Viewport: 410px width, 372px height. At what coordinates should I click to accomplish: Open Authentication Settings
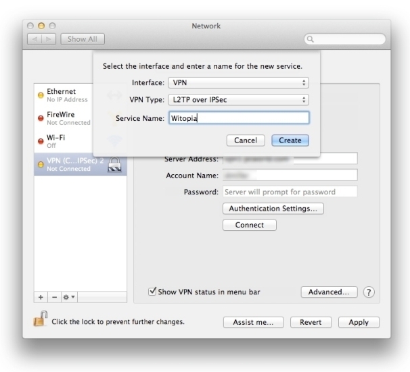coord(273,209)
